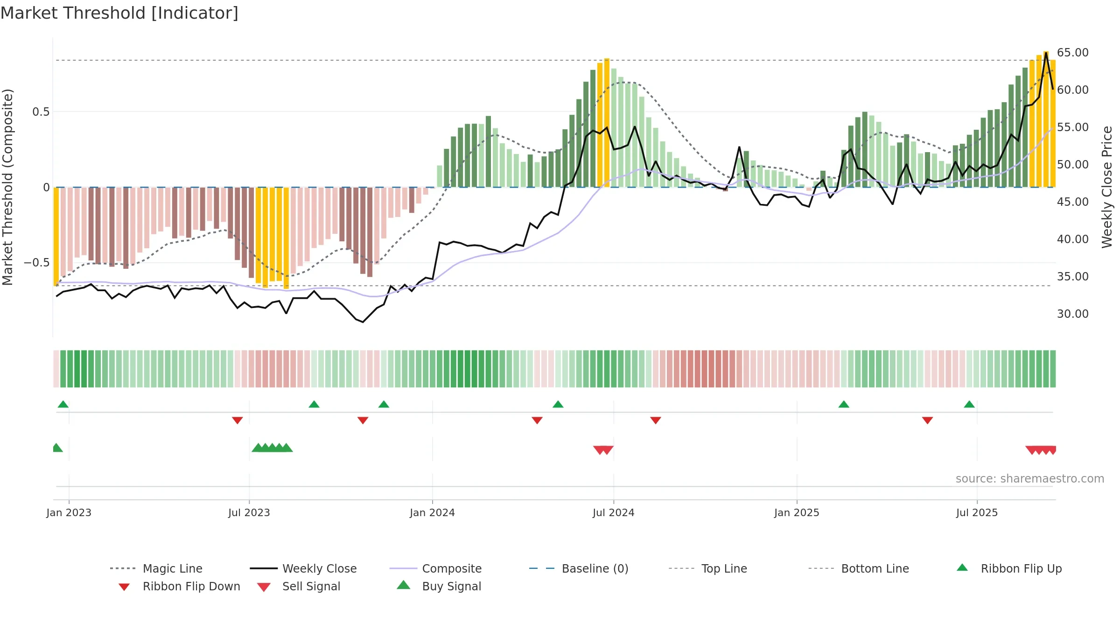Screen dimensions: 1120x630
Task: Click the Jul 2023 x-axis label
Action: 249,512
